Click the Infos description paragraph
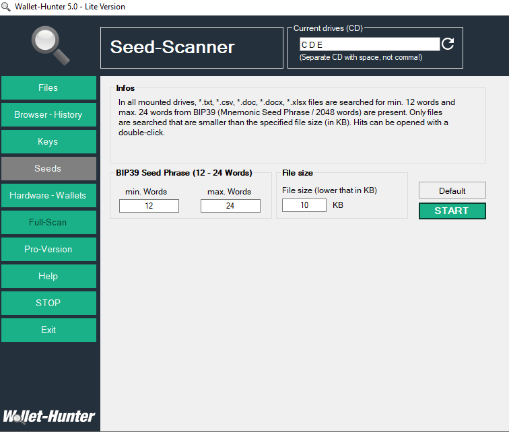Image resolution: width=509 pixels, height=432 pixels. [286, 117]
